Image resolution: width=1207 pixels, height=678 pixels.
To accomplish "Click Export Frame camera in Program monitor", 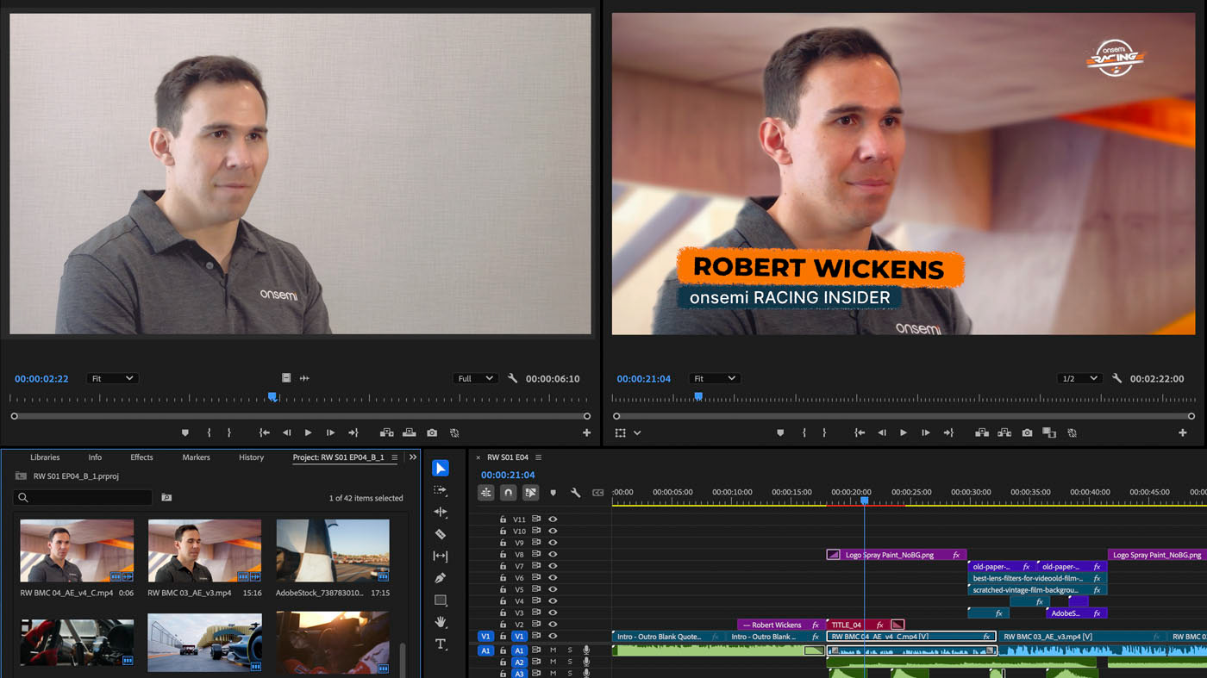I will tap(1027, 432).
